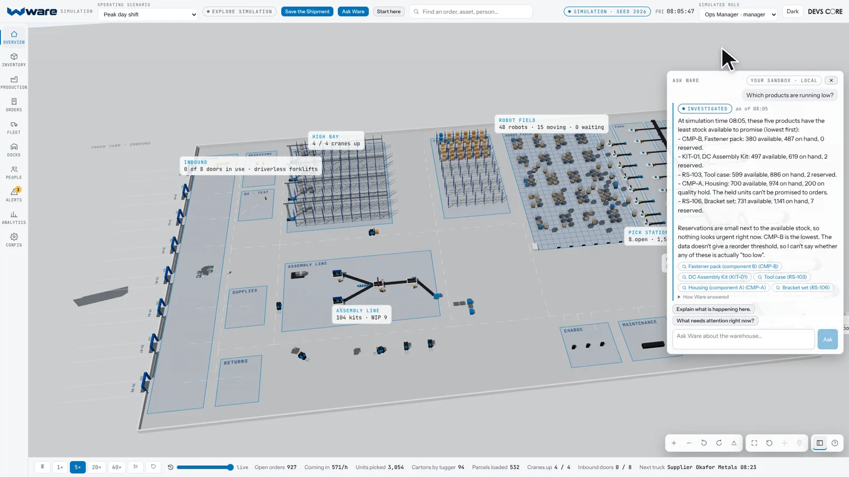Open the Fleet view
The width and height of the screenshot is (849, 477).
14,128
